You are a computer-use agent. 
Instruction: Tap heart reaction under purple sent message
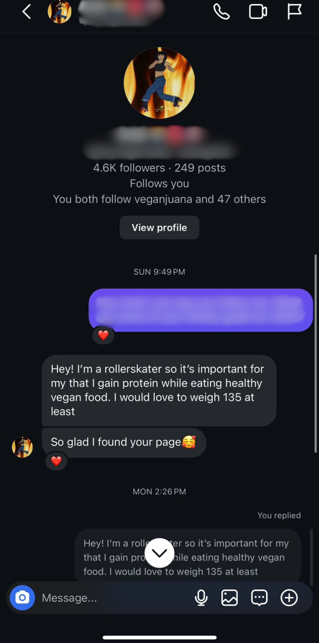pos(103,335)
